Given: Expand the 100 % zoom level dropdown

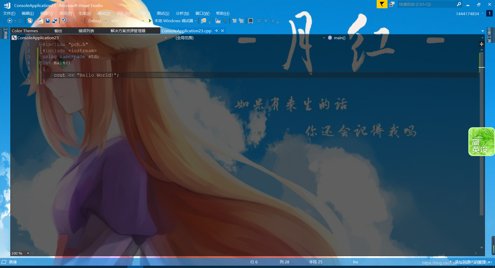Looking at the screenshot, I should [28, 253].
